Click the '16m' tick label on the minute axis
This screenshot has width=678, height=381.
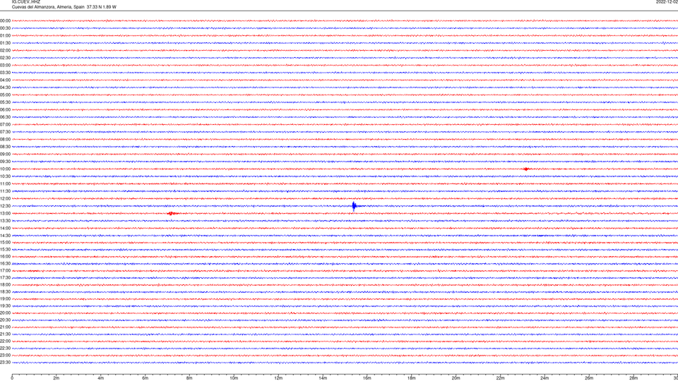(367, 378)
